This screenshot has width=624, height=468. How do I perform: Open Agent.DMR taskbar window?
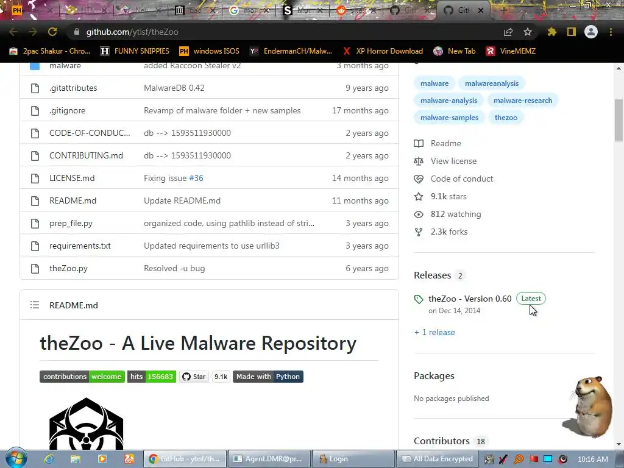pyautogui.click(x=269, y=459)
